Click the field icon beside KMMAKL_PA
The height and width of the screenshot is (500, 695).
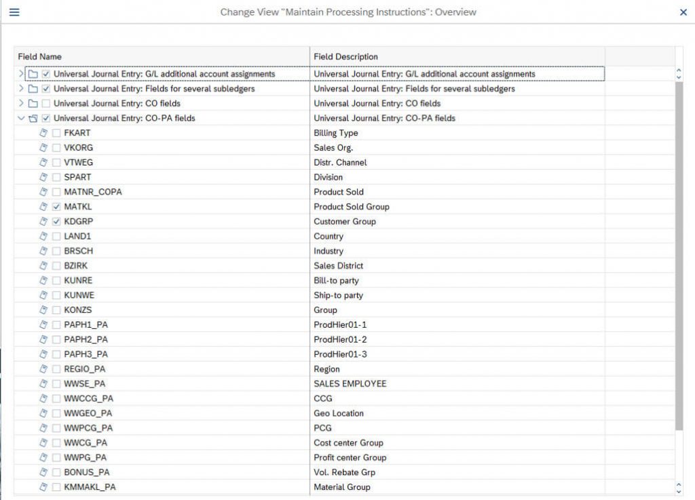tap(43, 486)
